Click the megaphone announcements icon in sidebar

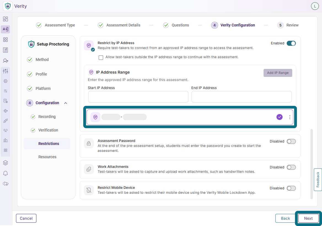point(6,184)
